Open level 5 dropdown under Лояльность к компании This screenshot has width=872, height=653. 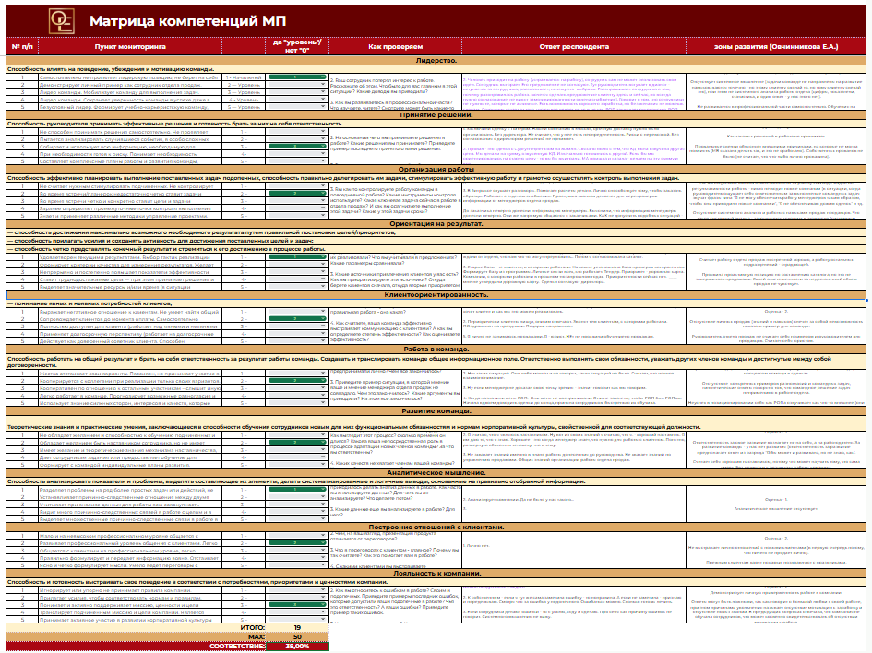coord(297,619)
